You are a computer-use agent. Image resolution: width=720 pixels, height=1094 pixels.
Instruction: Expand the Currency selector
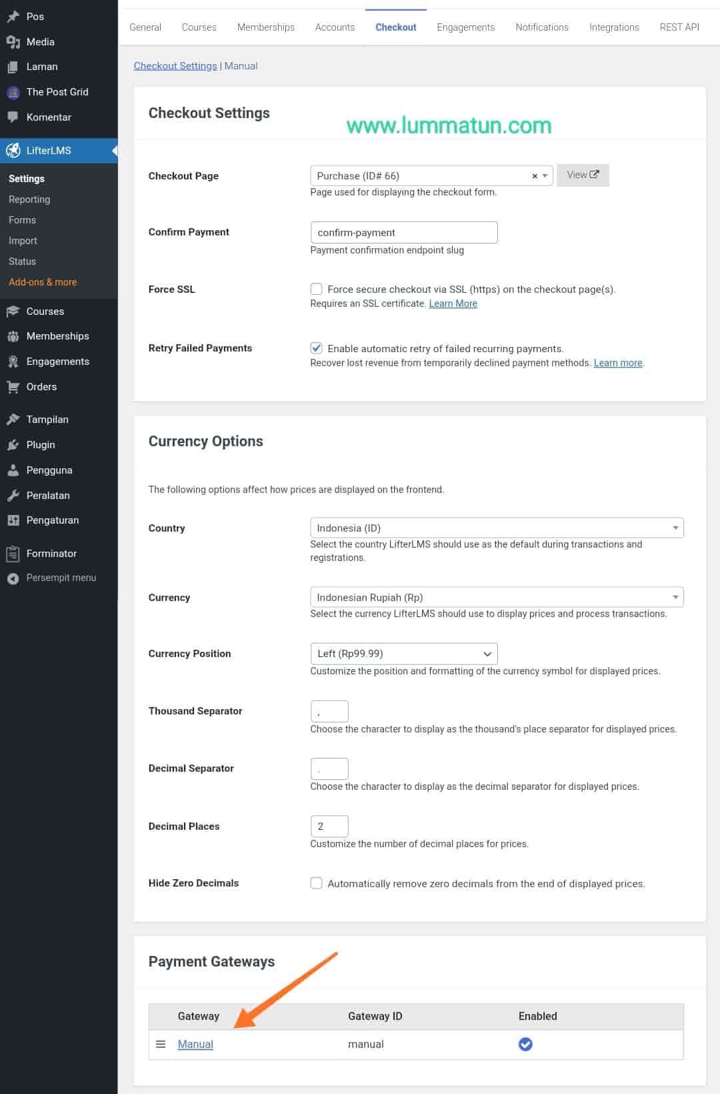[497, 597]
